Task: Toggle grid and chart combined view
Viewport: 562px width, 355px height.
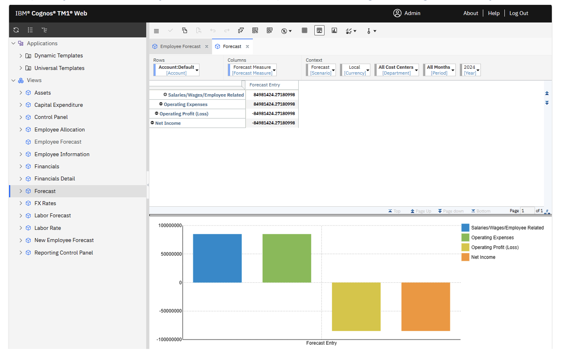Action: pyautogui.click(x=319, y=30)
